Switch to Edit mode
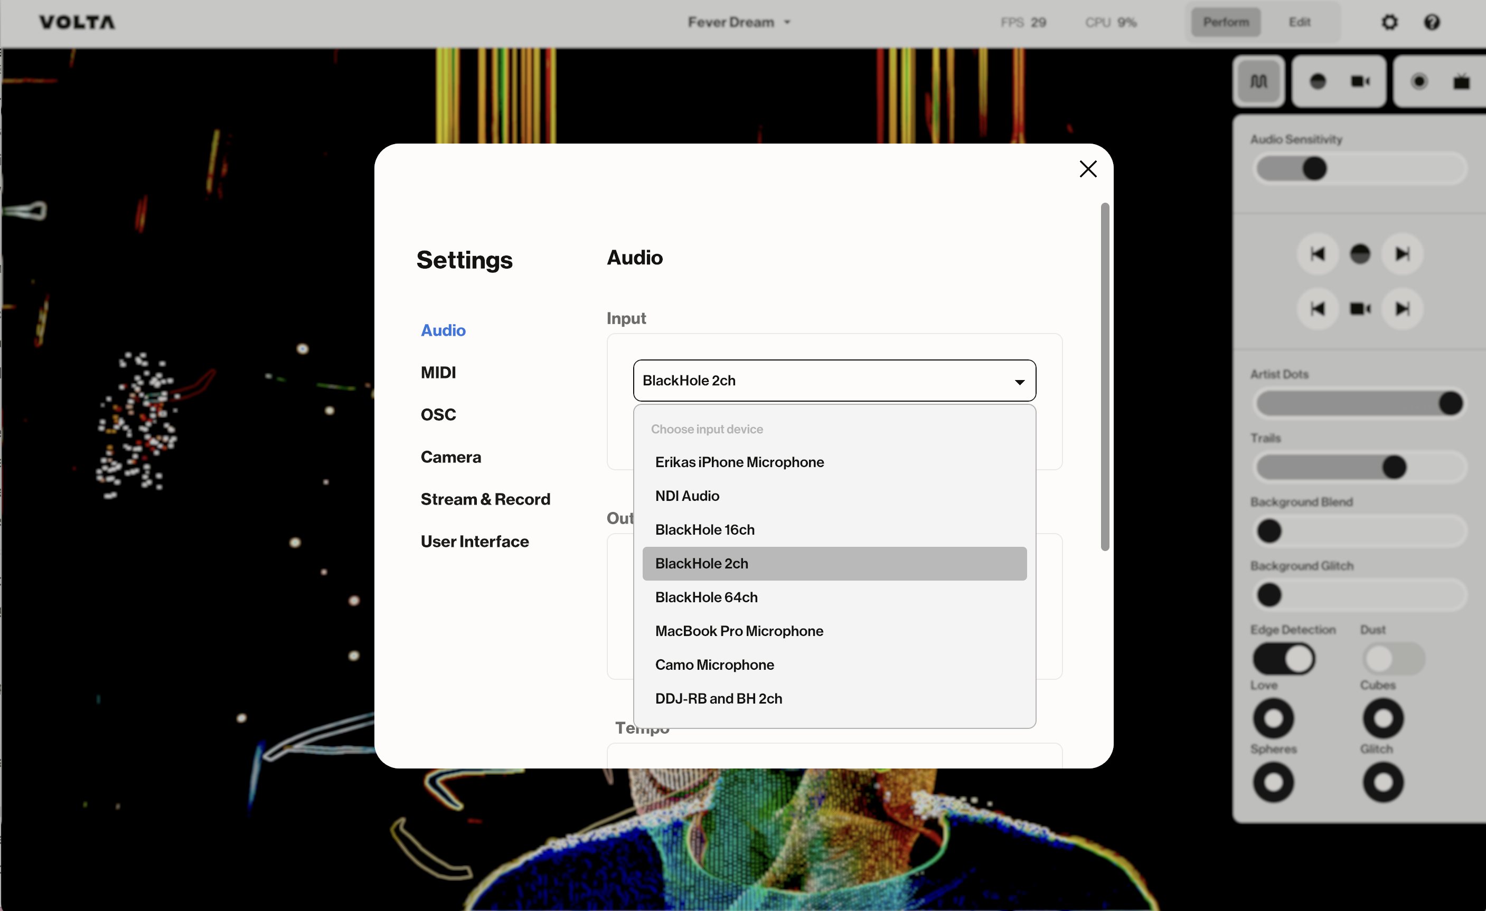Screen dimensions: 1486x911 (x=1299, y=22)
